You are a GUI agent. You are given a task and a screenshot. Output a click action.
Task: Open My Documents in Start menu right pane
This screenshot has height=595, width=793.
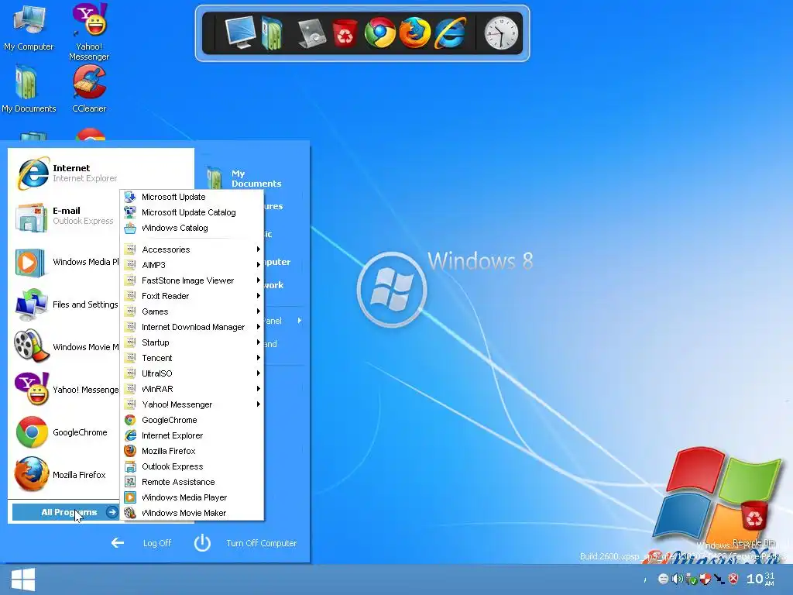point(245,178)
